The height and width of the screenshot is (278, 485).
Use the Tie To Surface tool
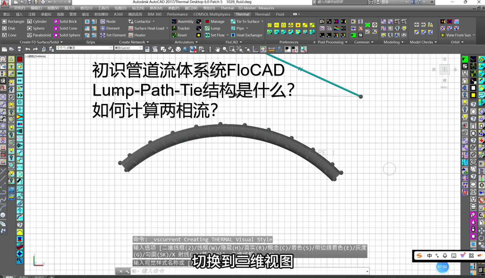[x=245, y=21]
